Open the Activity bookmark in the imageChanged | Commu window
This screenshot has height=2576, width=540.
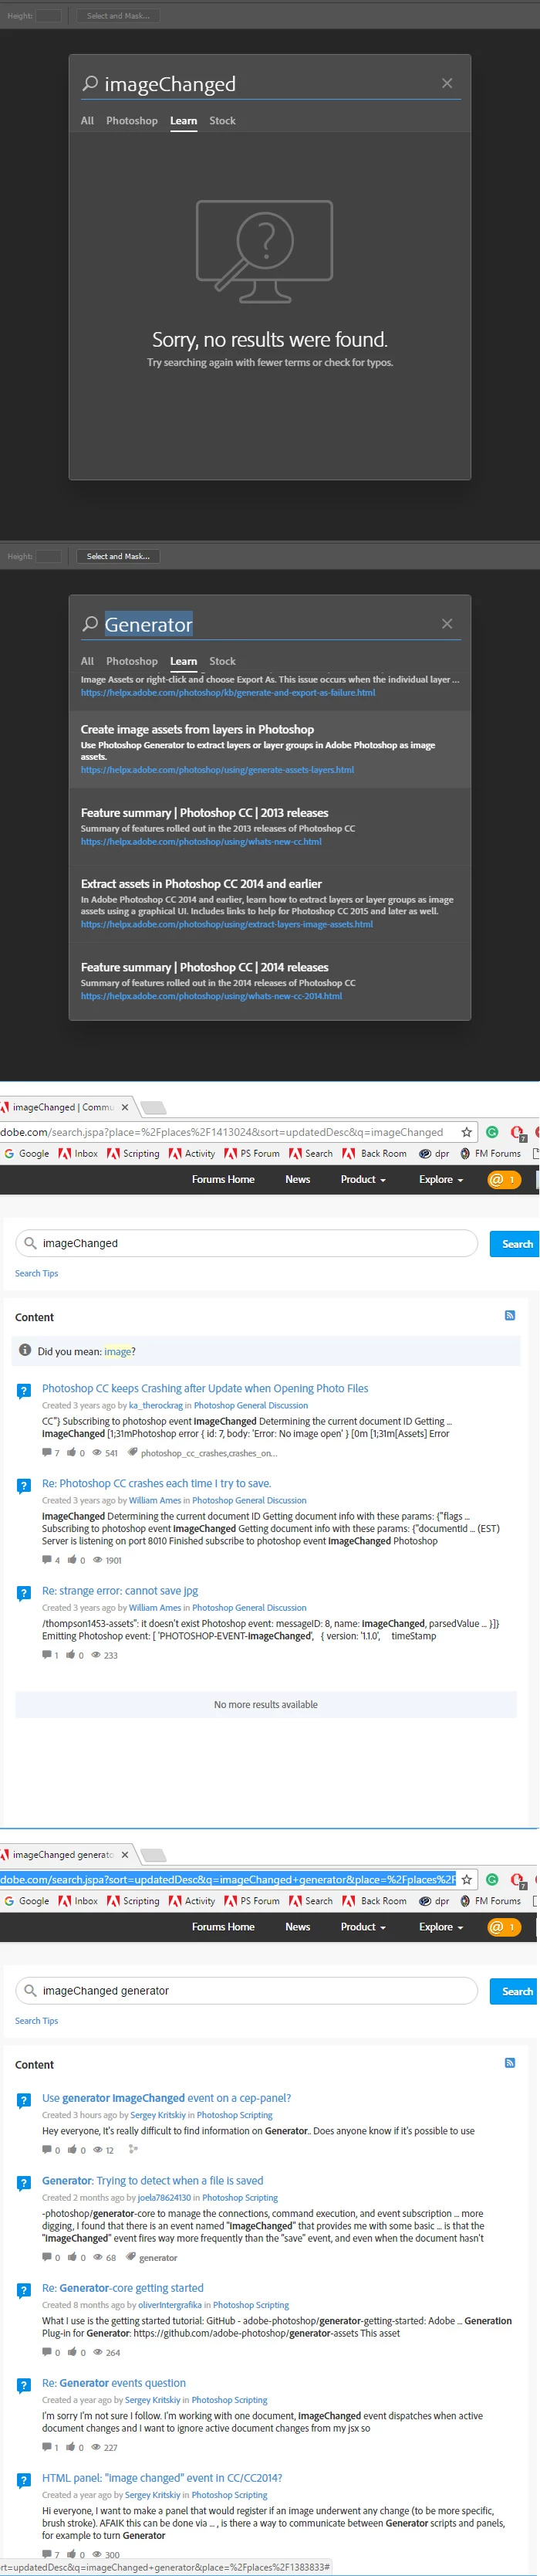[x=191, y=1154]
